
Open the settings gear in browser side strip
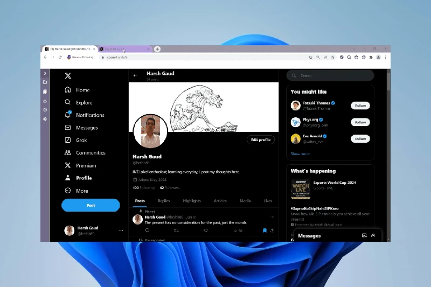point(45,119)
